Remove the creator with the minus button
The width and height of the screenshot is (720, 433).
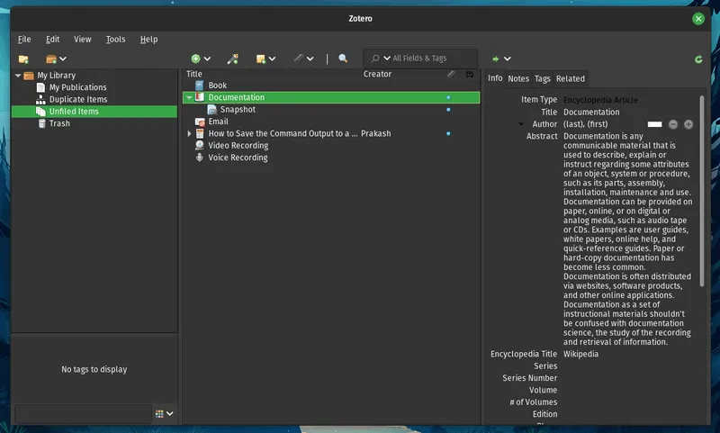tap(672, 124)
